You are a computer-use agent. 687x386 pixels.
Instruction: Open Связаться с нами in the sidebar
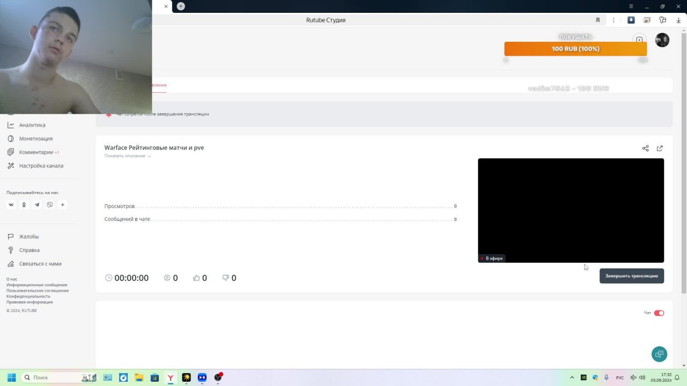(x=40, y=264)
